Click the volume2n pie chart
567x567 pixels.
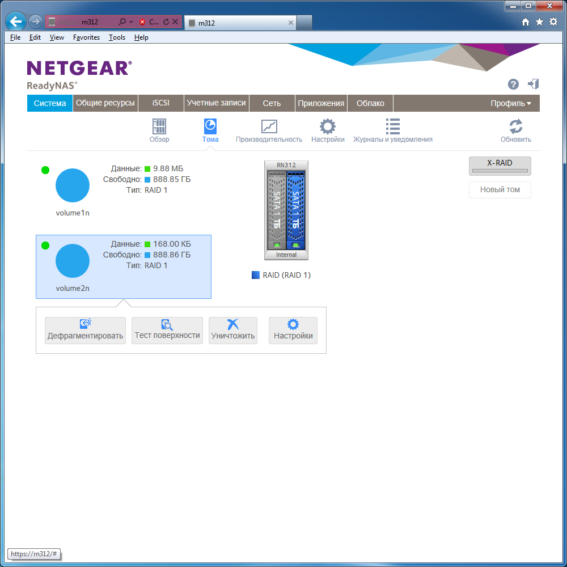[x=73, y=261]
